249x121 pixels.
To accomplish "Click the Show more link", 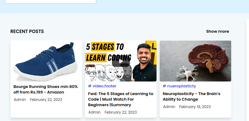I will click(217, 31).
